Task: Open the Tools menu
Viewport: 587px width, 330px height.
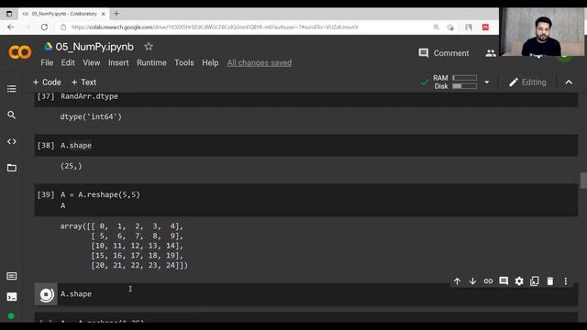Action: pyautogui.click(x=184, y=62)
